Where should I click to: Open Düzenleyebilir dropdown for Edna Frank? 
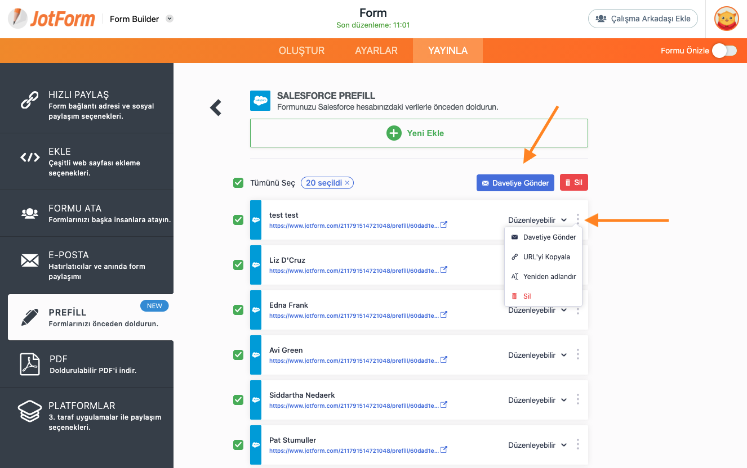(537, 310)
